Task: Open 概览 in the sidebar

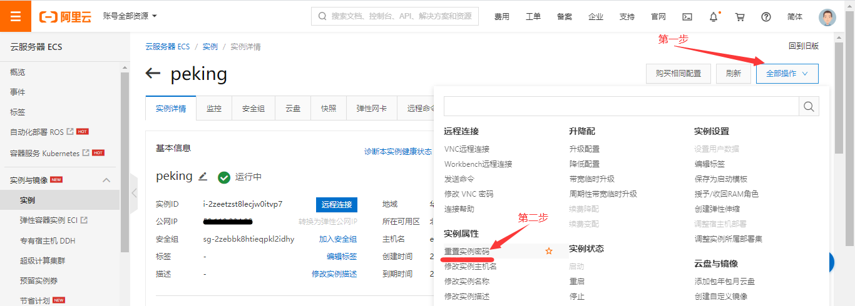Action: [x=18, y=72]
